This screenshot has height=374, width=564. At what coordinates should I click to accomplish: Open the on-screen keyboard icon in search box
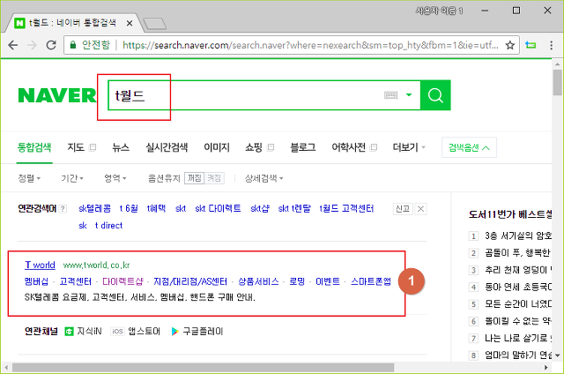click(x=390, y=95)
